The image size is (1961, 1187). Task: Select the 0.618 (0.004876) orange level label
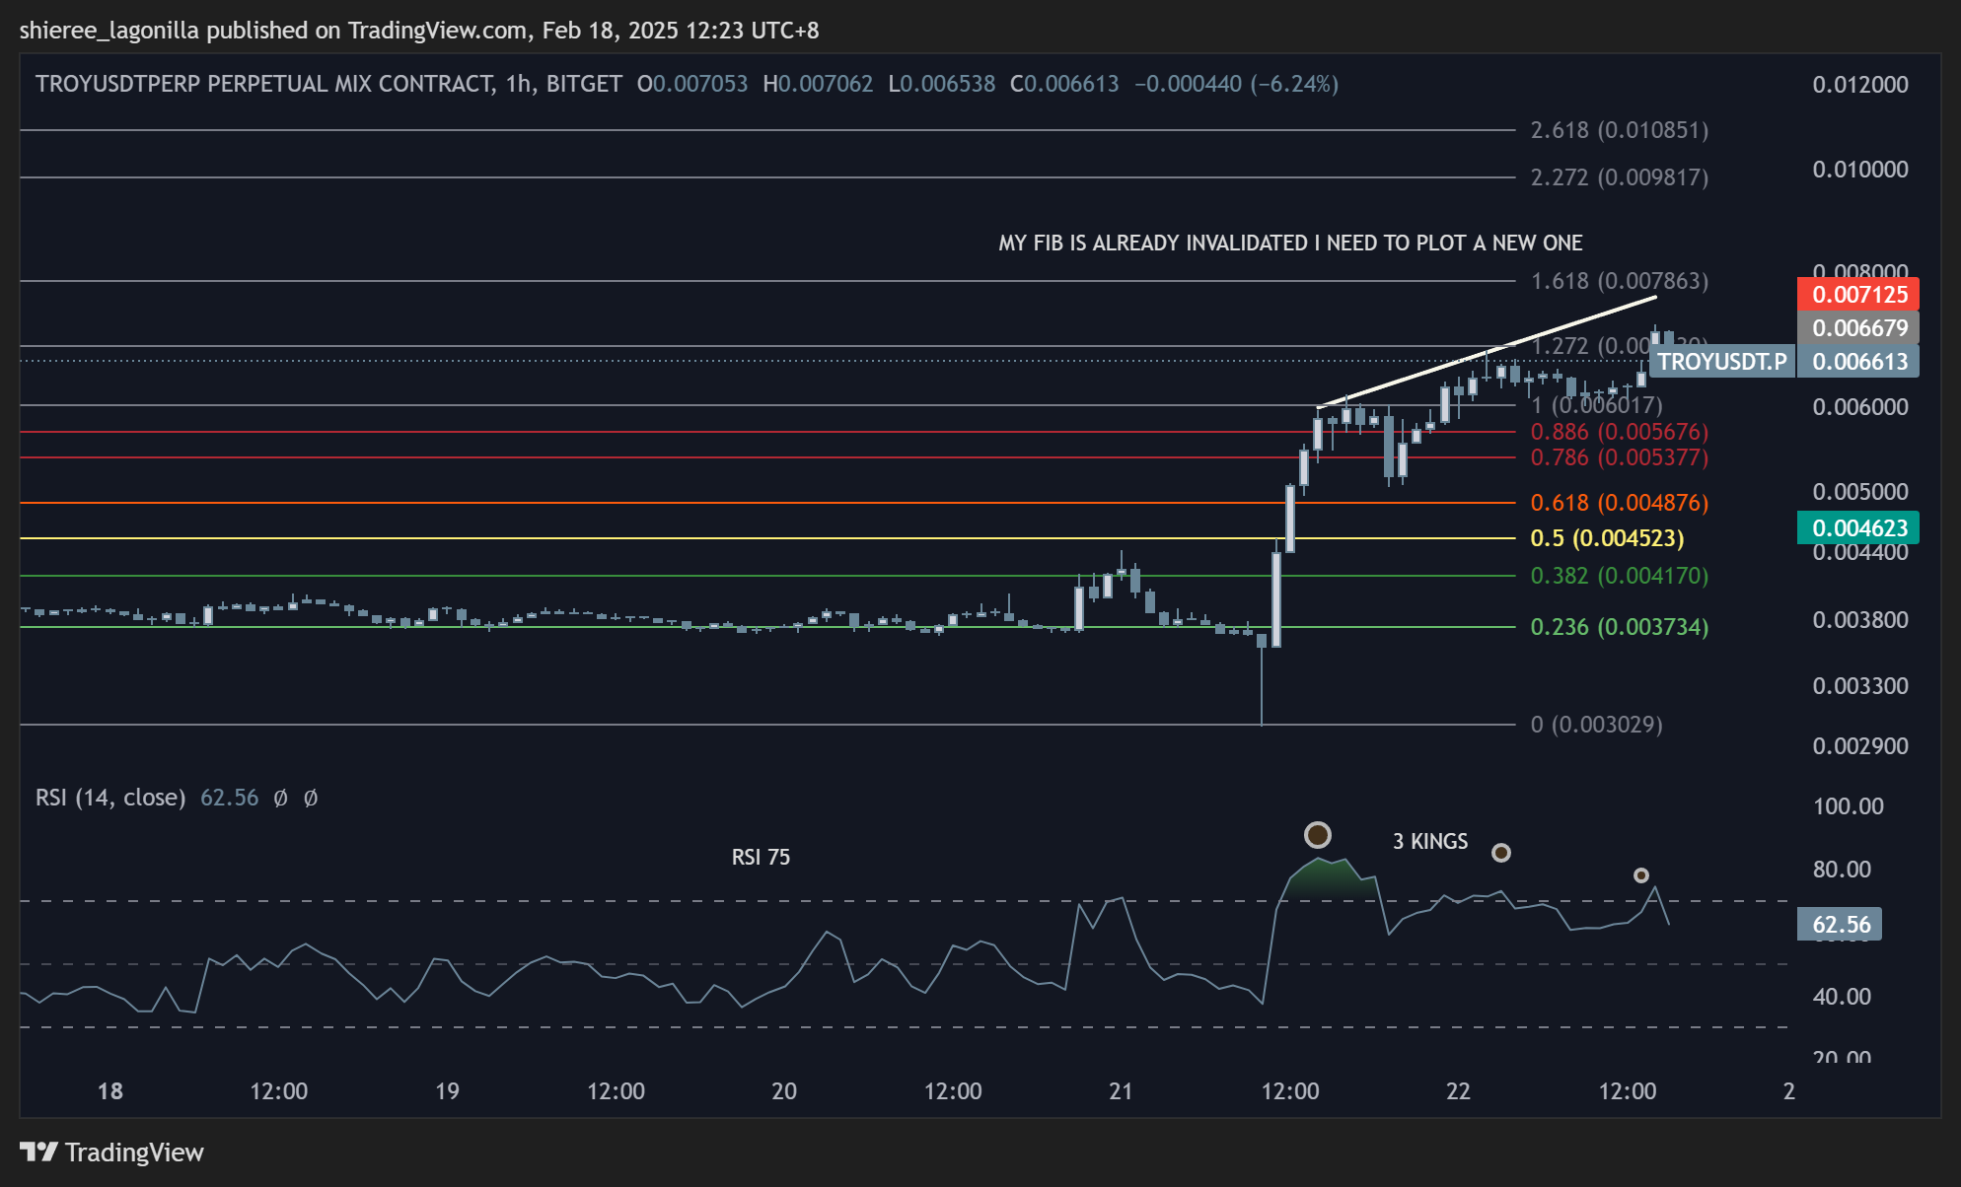(1619, 503)
